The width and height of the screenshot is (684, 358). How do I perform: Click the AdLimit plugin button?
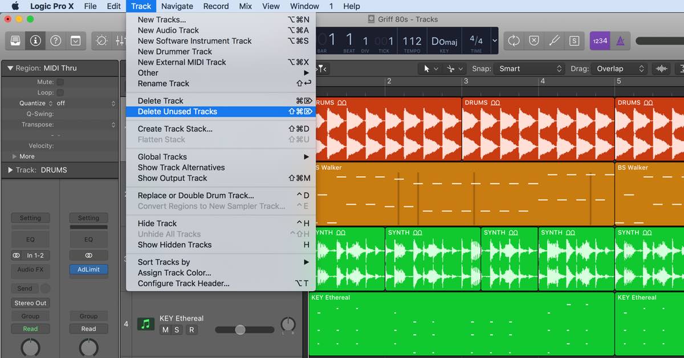tap(88, 270)
